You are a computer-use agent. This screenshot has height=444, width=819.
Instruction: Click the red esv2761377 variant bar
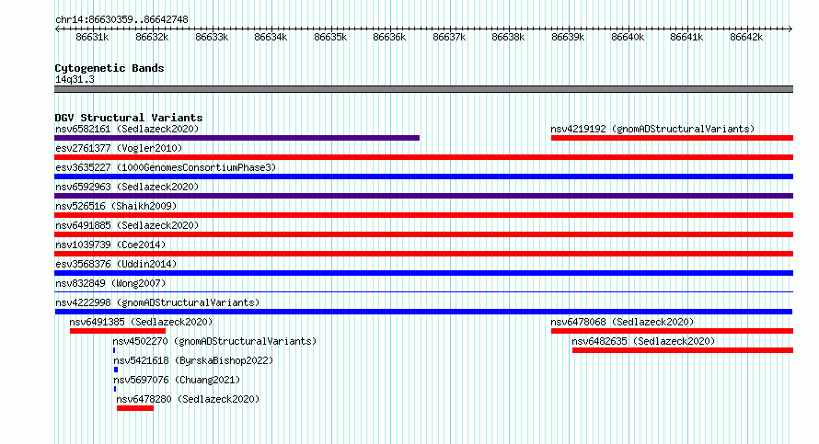click(x=423, y=157)
